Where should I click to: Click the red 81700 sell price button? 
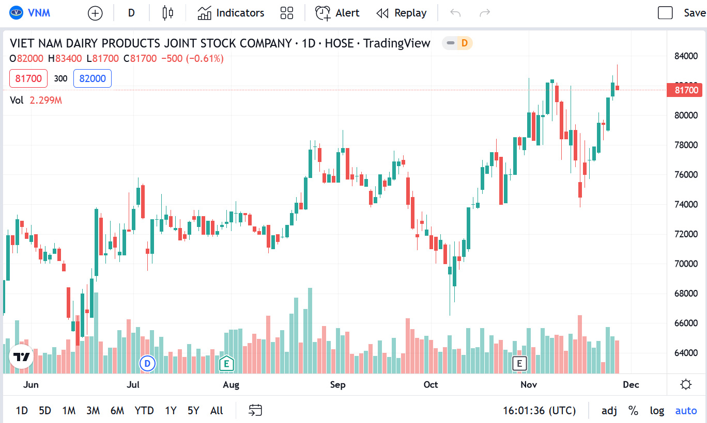28,78
